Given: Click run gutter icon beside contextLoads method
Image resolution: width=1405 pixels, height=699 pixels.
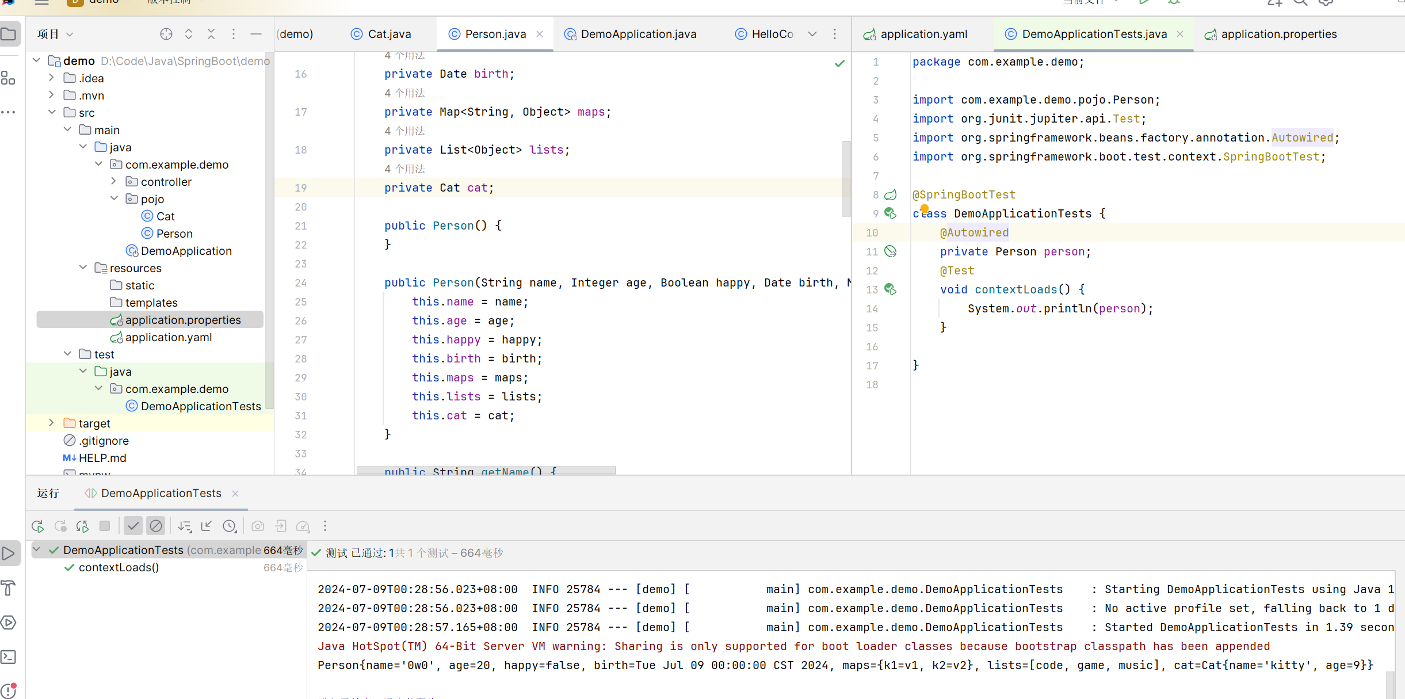Looking at the screenshot, I should pyautogui.click(x=891, y=289).
